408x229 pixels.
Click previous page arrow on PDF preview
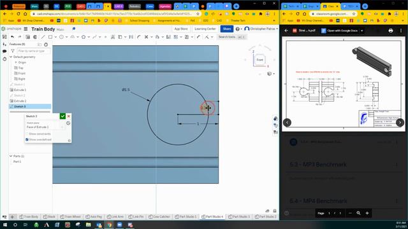point(287,122)
